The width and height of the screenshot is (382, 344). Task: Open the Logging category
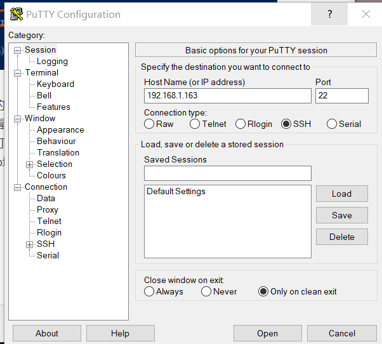(52, 61)
